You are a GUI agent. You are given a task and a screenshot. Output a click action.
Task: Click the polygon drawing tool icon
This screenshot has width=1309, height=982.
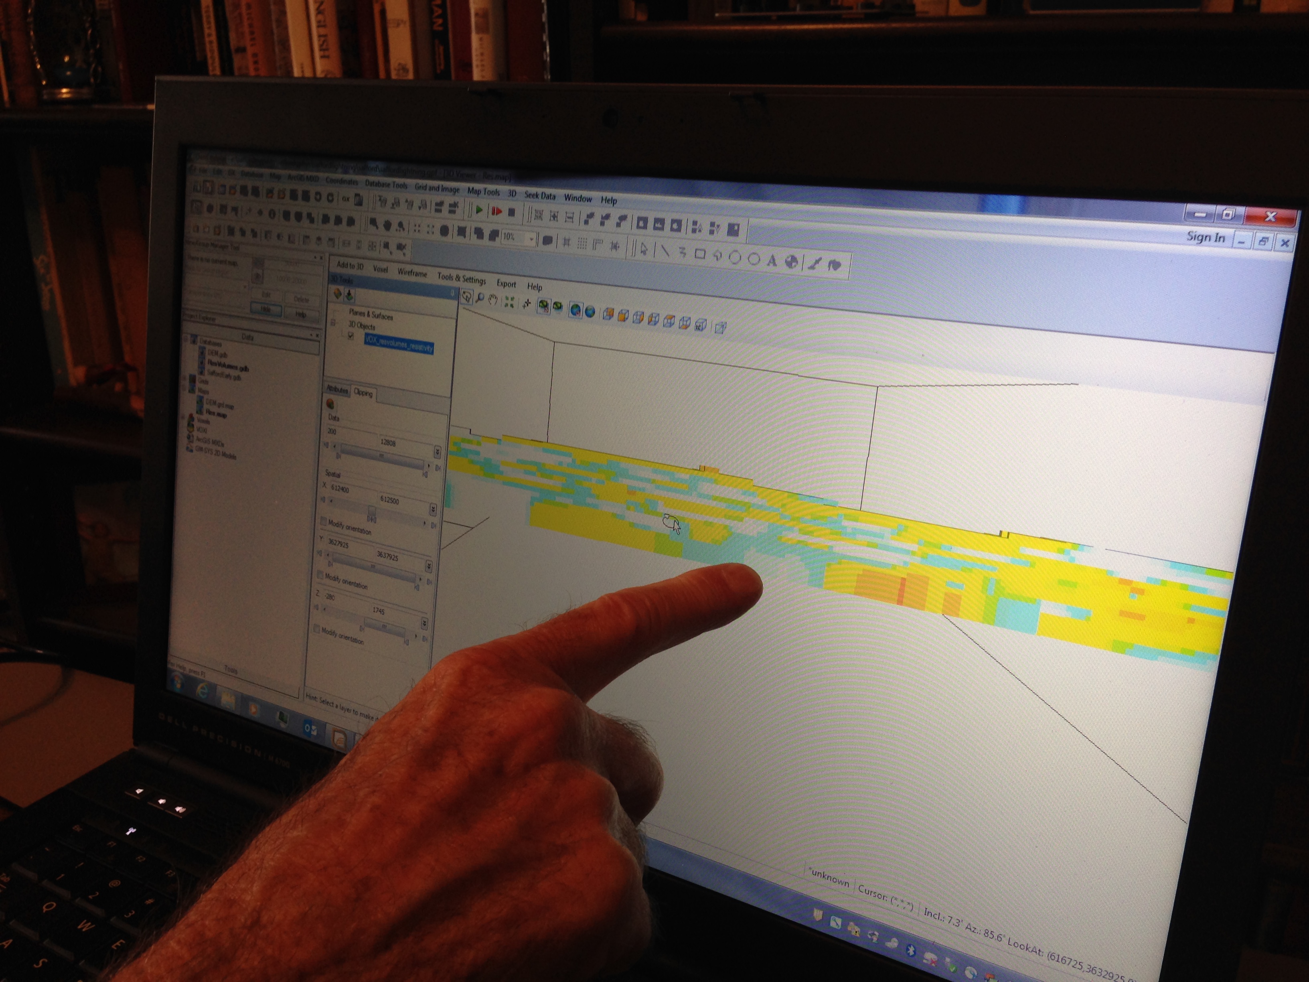717,256
